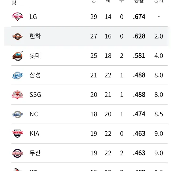Image resolution: width=171 pixels, height=171 pixels.
Task: Click the Doosan Bears team logo
Action: pyautogui.click(x=17, y=153)
